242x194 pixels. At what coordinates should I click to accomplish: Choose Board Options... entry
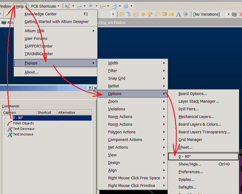pos(204,94)
